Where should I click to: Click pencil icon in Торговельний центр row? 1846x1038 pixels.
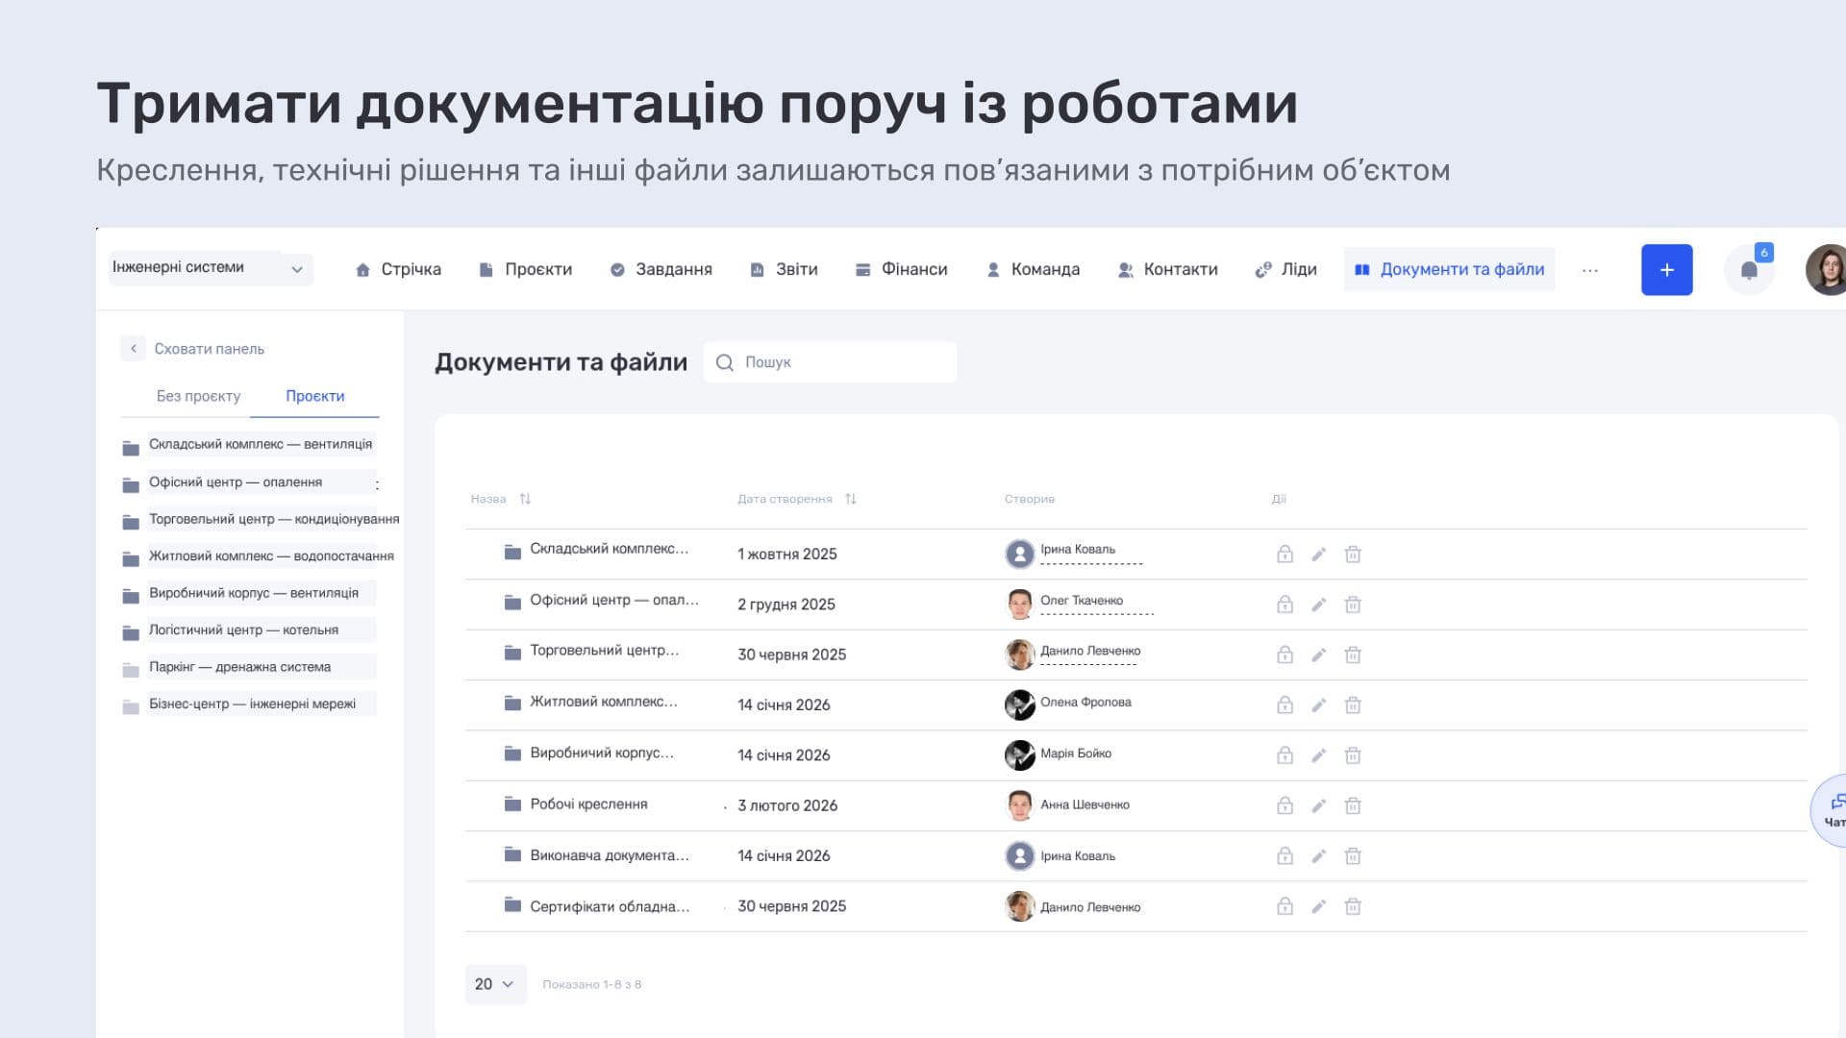pyautogui.click(x=1318, y=655)
